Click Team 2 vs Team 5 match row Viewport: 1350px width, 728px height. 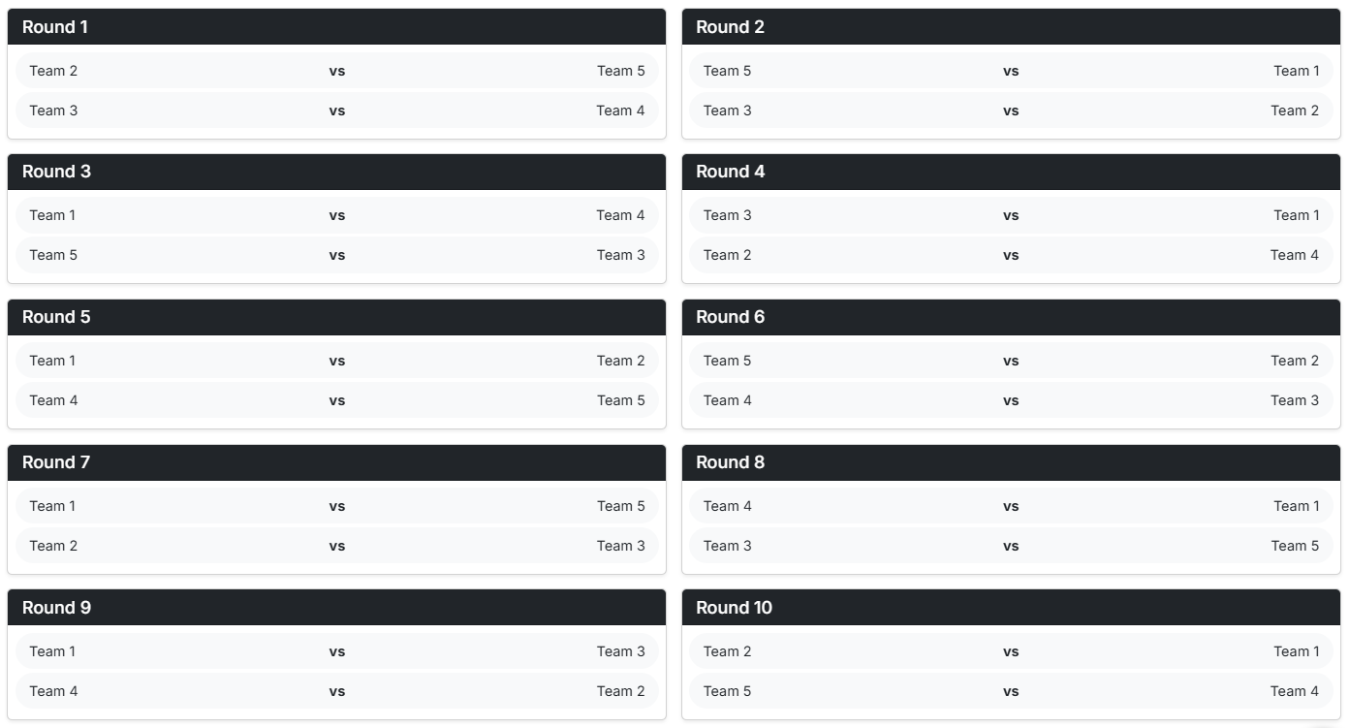point(336,70)
